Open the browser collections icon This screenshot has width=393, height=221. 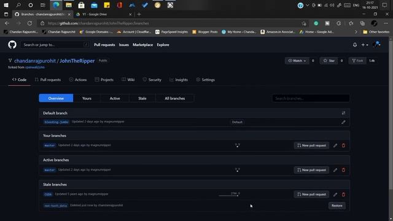click(x=362, y=23)
